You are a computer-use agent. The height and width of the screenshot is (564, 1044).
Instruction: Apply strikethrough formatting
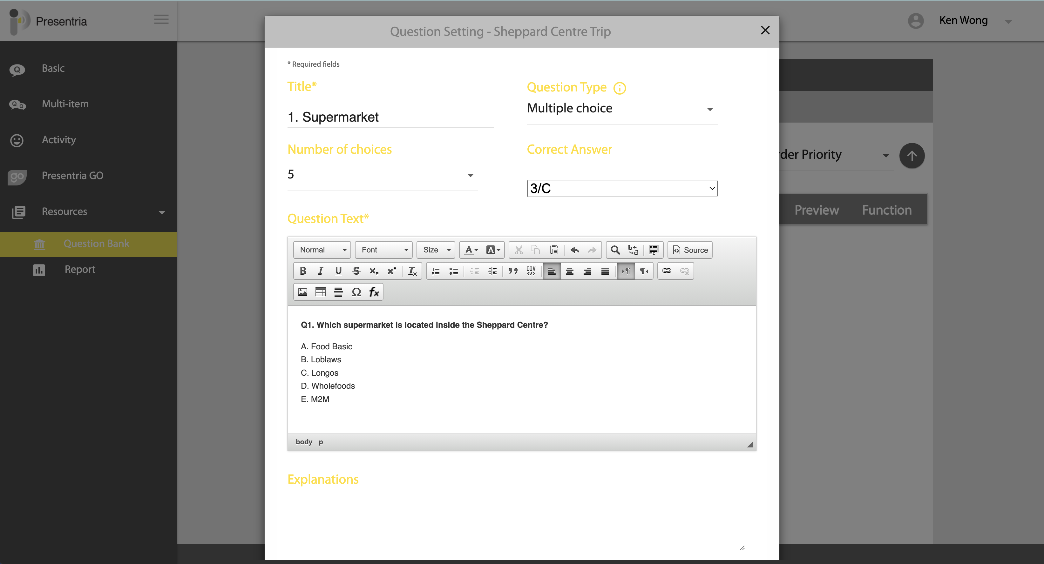click(x=356, y=271)
